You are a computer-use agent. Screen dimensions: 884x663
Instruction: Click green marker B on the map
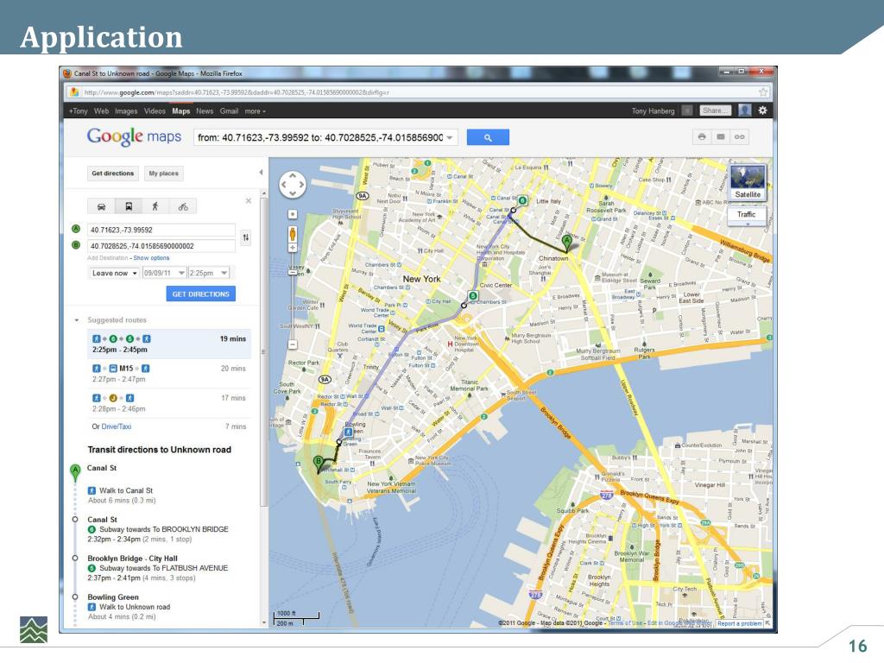[x=319, y=464]
